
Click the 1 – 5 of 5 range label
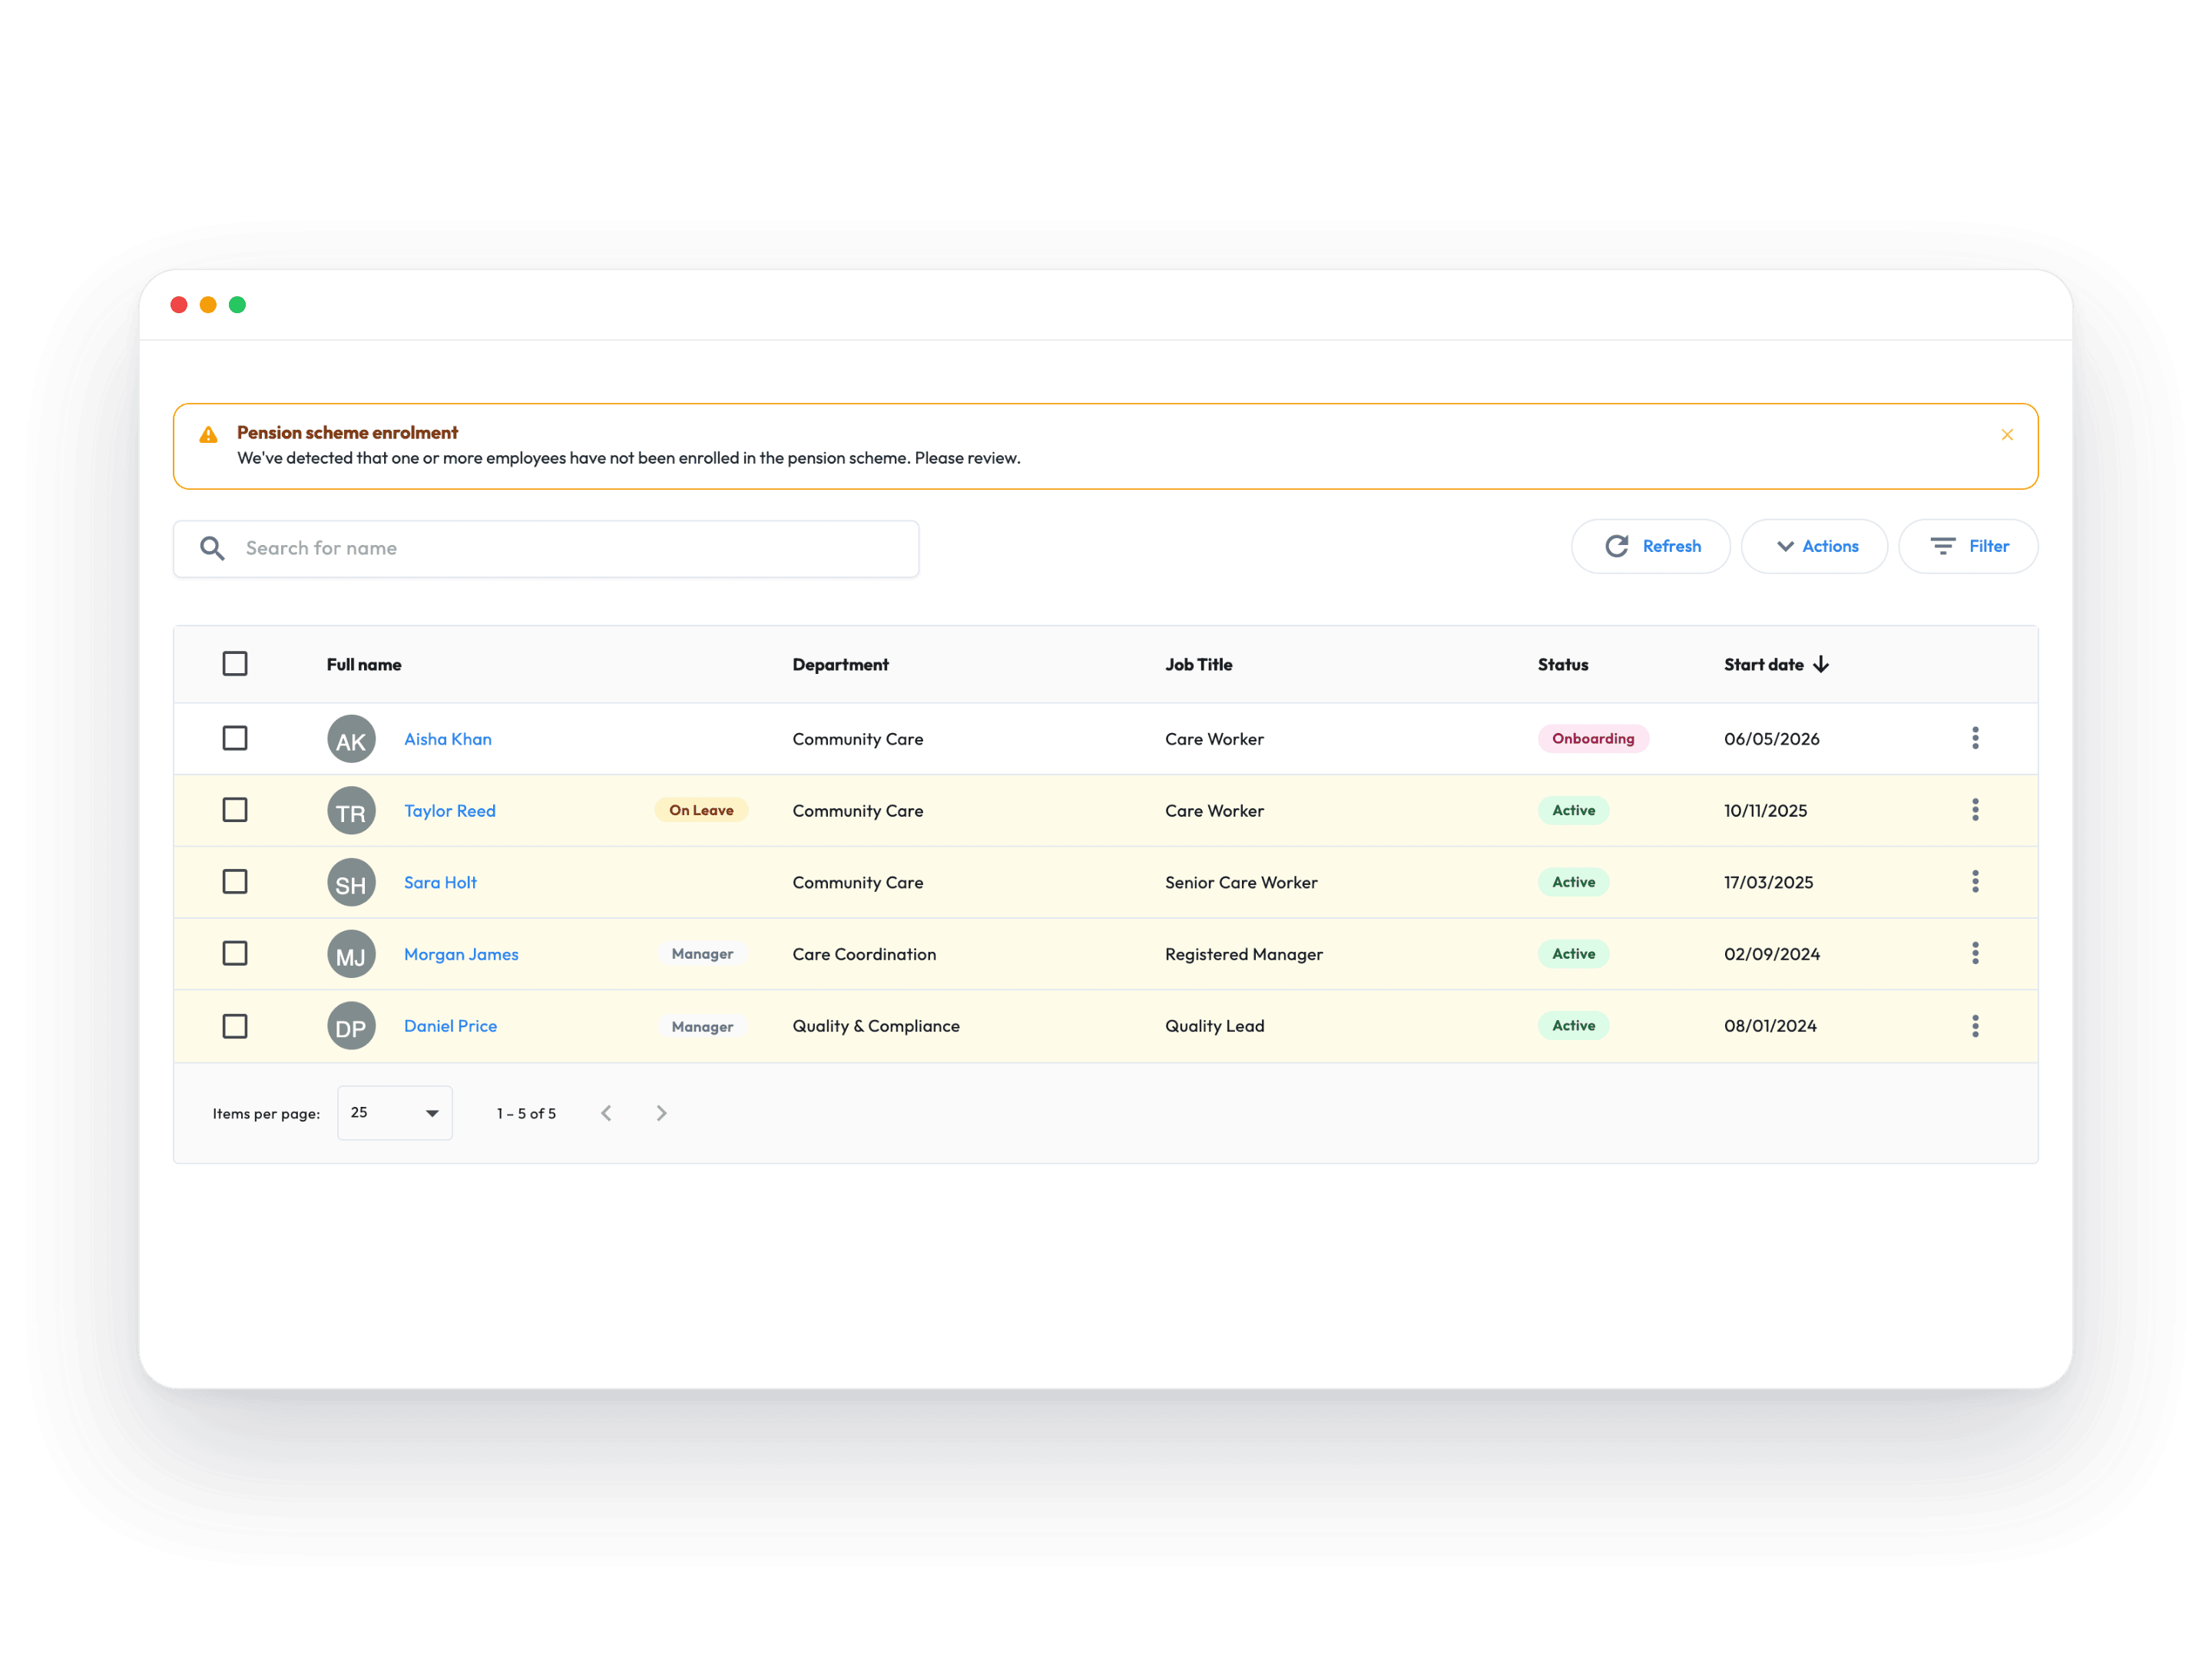point(526,1115)
